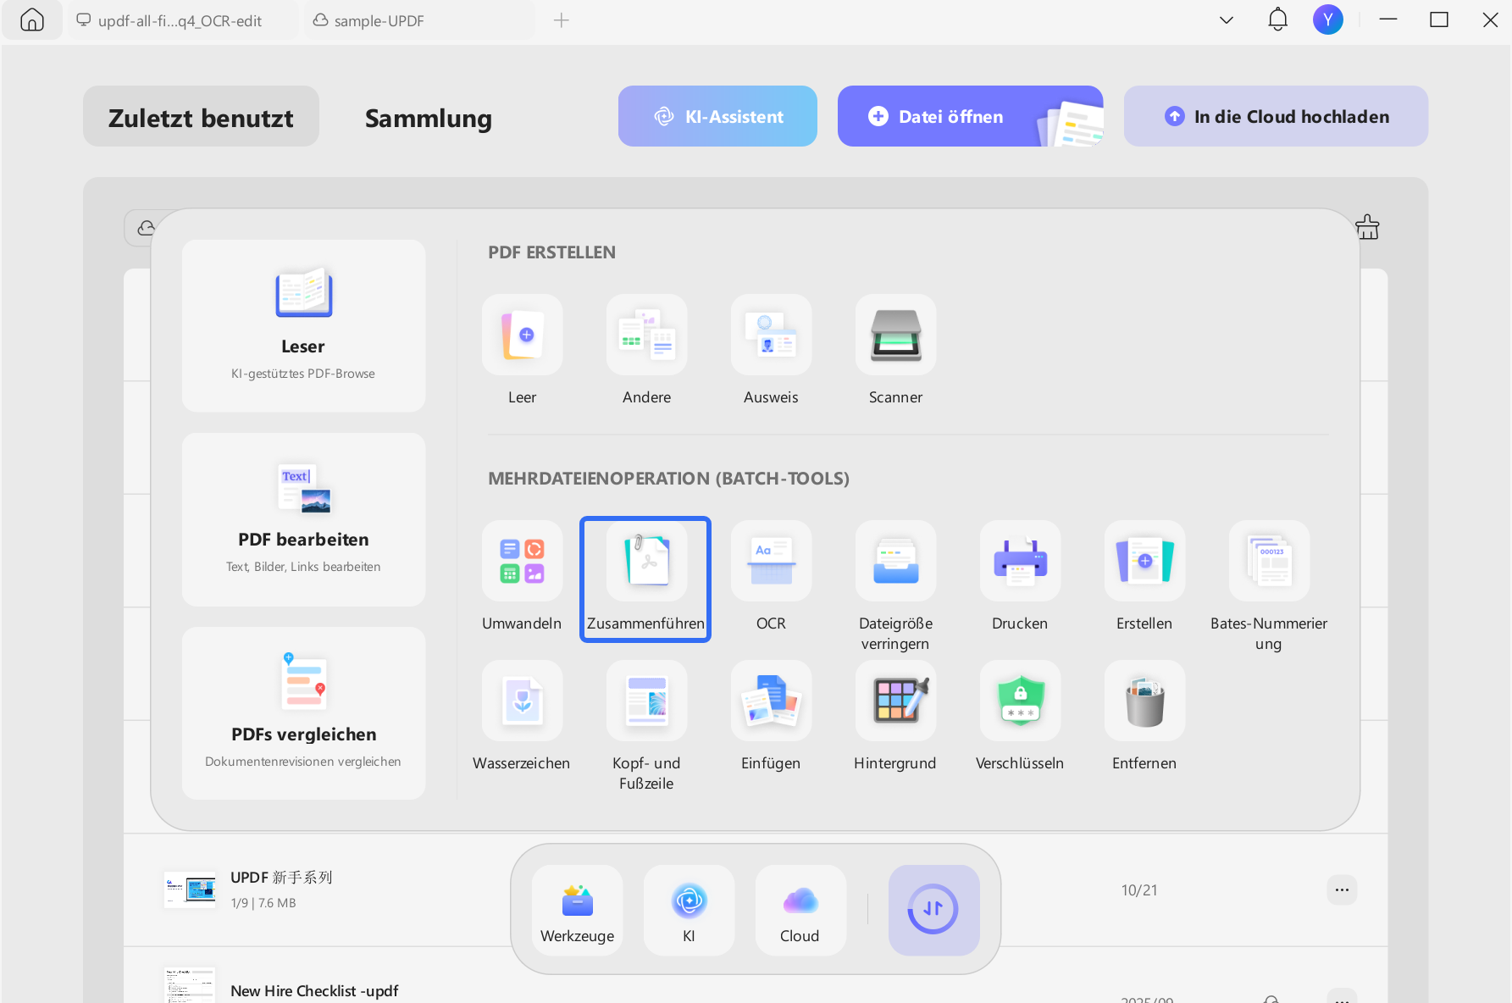Open the UPDF 新手系列 file thumbnail
Screen dimensions: 1512x1003
[x=190, y=889]
